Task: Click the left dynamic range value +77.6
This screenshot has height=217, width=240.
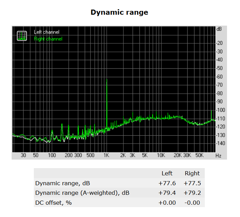Action: (167, 183)
